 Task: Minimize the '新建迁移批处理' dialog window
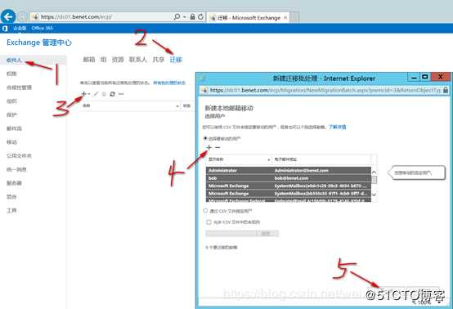[x=414, y=78]
